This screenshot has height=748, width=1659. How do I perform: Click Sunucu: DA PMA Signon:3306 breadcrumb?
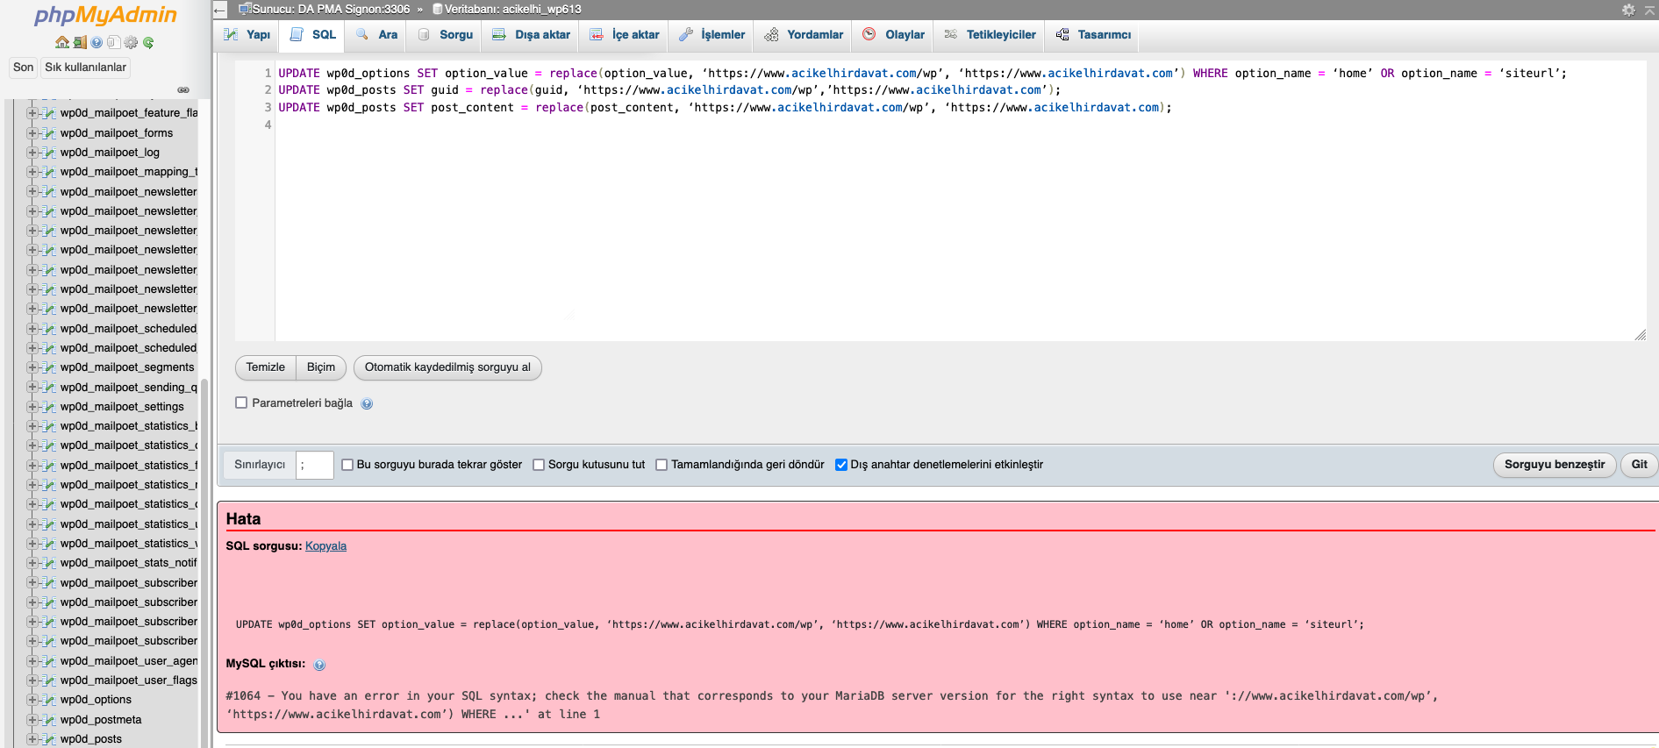click(x=331, y=10)
